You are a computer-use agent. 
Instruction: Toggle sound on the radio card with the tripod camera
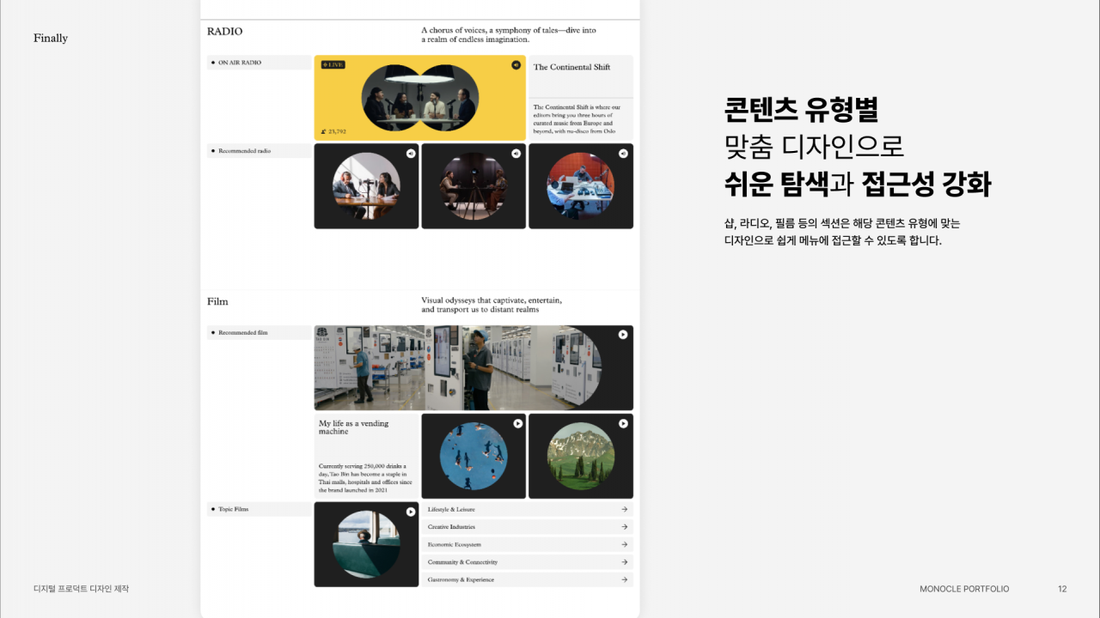pyautogui.click(x=516, y=154)
